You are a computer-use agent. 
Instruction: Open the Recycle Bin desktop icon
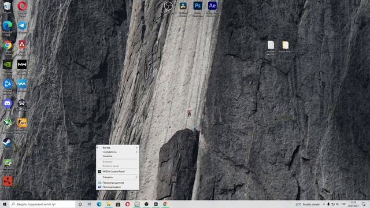(x=8, y=6)
